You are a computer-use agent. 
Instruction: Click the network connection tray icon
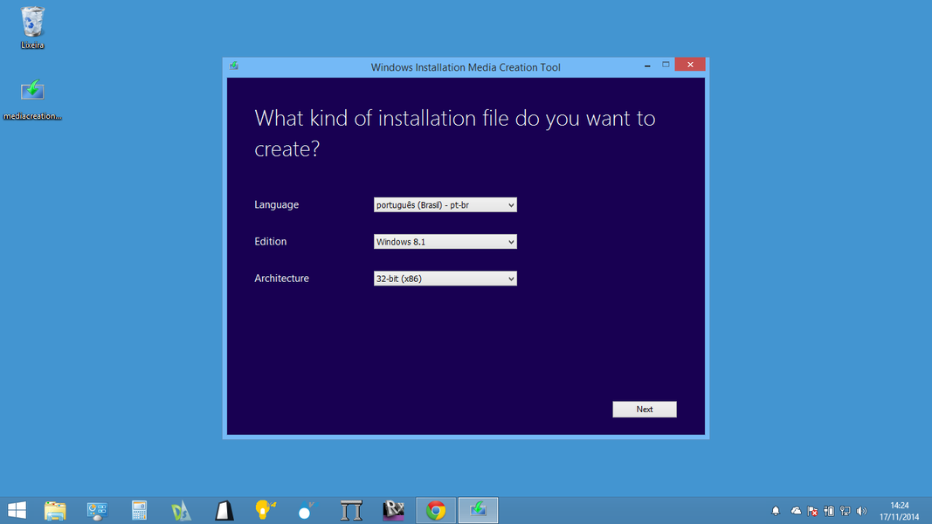pos(845,511)
